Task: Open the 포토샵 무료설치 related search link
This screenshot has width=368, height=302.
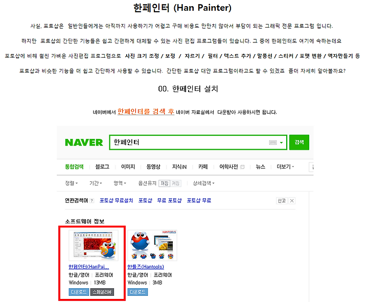Action: point(116,200)
